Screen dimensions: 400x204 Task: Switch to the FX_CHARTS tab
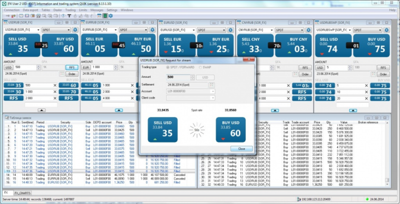23,193
